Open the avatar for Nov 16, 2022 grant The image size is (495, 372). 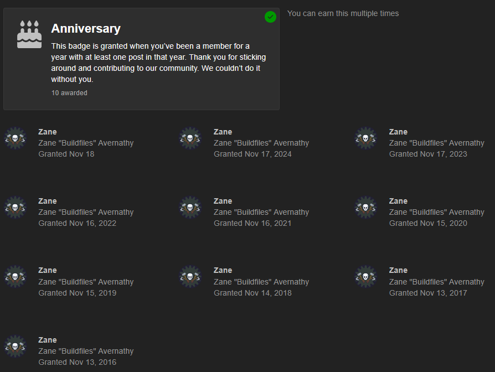(15, 208)
